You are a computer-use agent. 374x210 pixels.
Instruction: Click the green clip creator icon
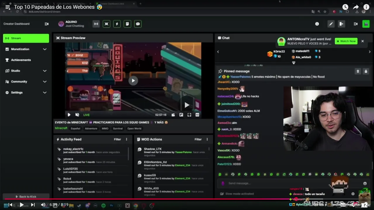pyautogui.click(x=366, y=24)
